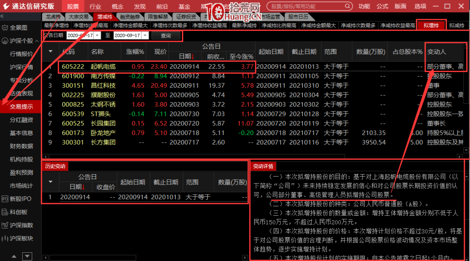Select the 发现 top menu
Viewport: 470px width, 261px height.
tap(139, 6)
